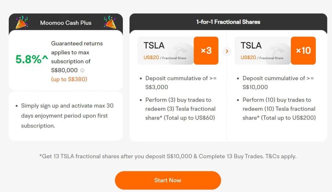
Task: Click the TSLA label in the ×3 card
Action: (x=154, y=45)
